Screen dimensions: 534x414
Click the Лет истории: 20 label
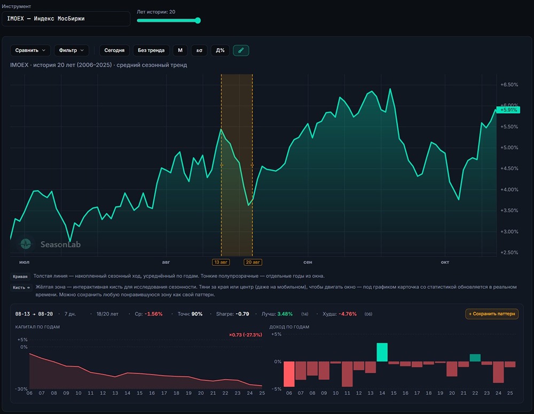156,12
